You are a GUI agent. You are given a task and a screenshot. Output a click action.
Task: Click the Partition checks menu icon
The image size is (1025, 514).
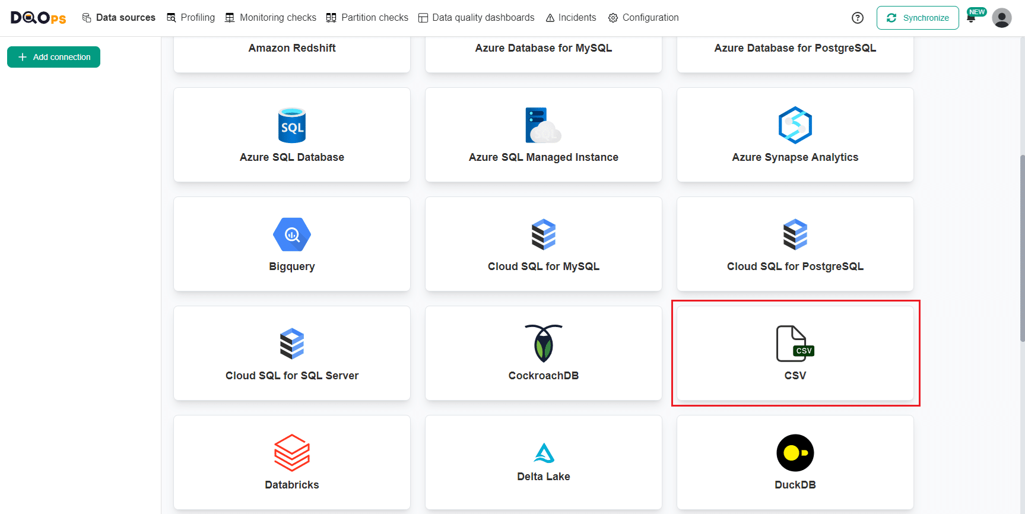click(x=331, y=18)
